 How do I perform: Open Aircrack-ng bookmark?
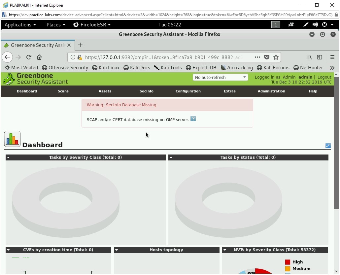click(237, 68)
